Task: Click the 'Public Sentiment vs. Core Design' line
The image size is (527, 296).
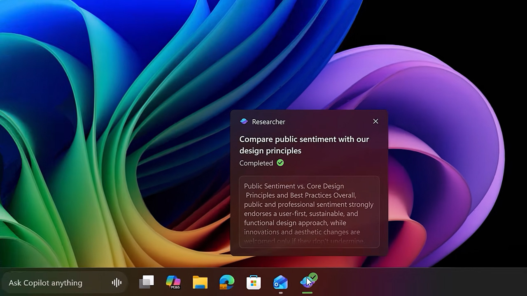Action: tap(294, 186)
